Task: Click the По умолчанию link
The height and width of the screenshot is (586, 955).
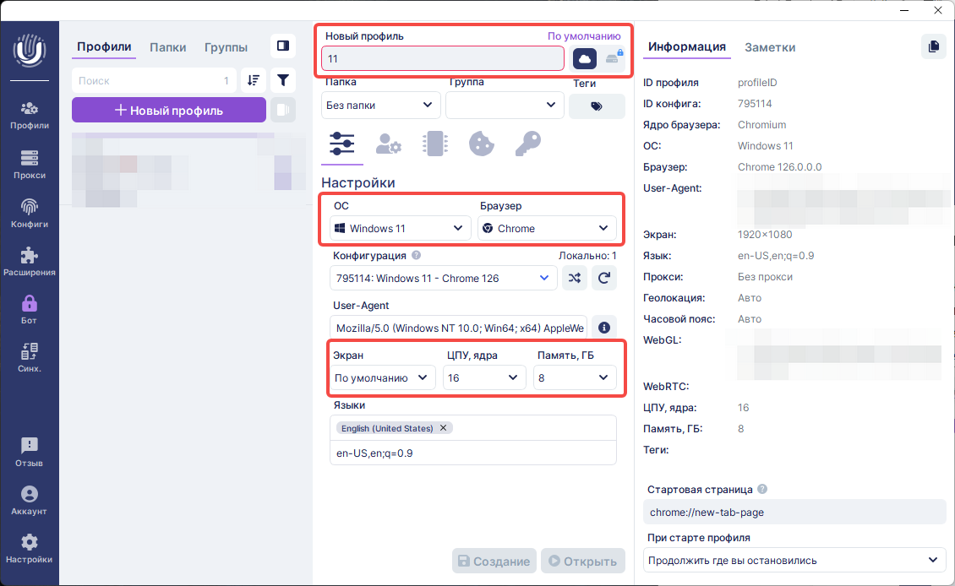Action: (x=583, y=36)
